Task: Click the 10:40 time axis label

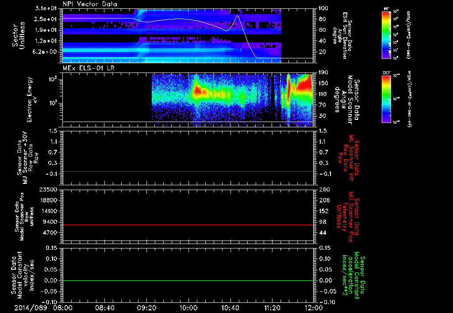Action: click(x=230, y=308)
